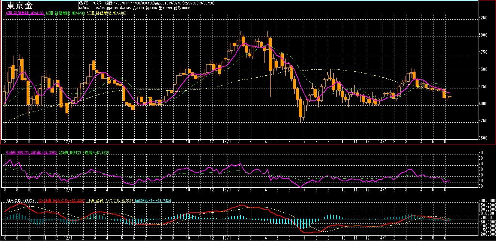The height and width of the screenshot is (241, 496).
Task: Click the 14/1 date on price chart axis
Action: click(x=382, y=142)
